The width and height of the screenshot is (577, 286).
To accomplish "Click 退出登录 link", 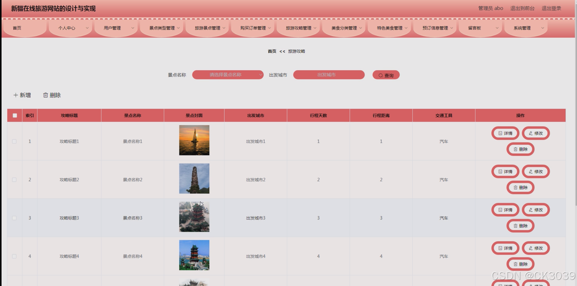I will click(x=551, y=8).
